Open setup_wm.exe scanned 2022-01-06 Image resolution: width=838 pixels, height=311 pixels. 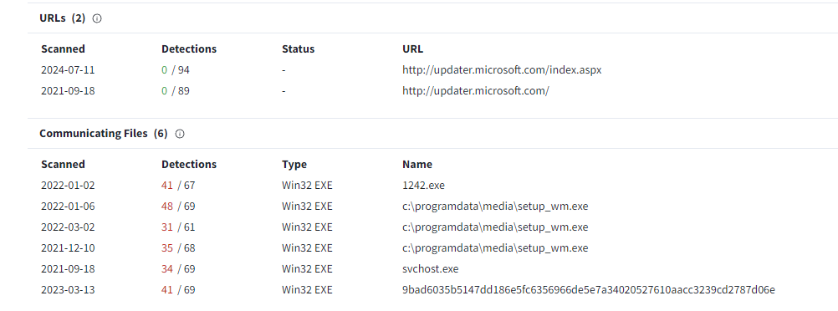495,206
